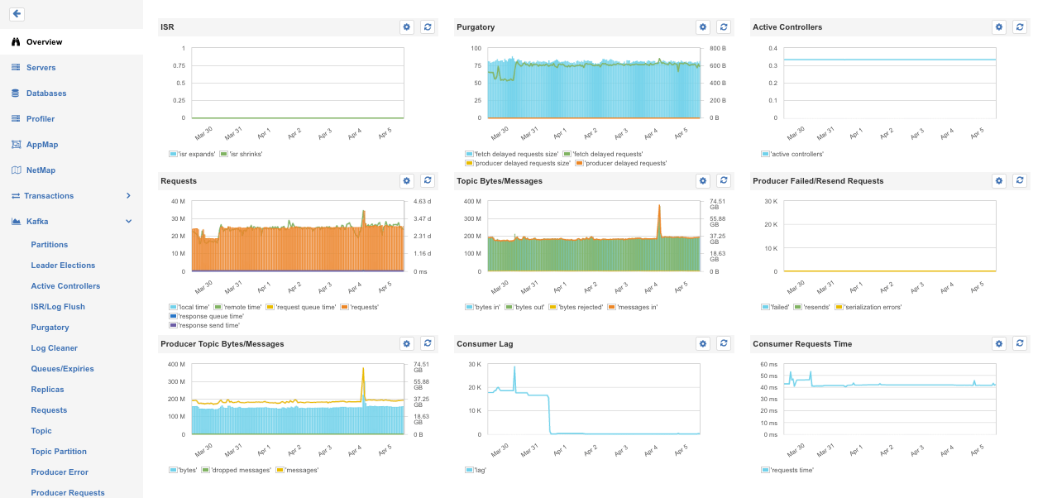The image size is (1057, 498).
Task: Click the Kafka chart icon in sidebar
Action: click(x=16, y=222)
